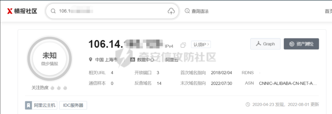Copy the IP address with copy icon

pyautogui.click(x=183, y=45)
